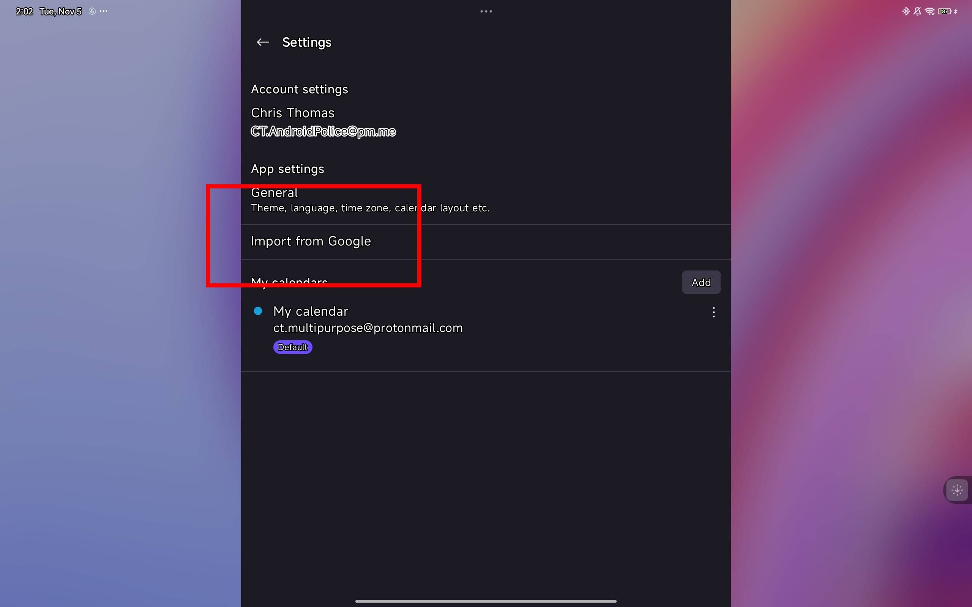Click the WiFi status icon
This screenshot has width=972, height=607.
pos(930,11)
